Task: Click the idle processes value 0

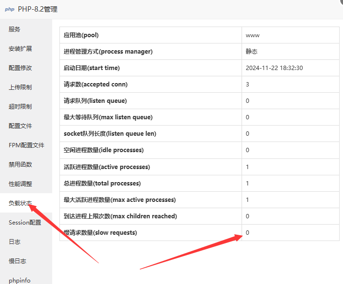Action: 247,150
